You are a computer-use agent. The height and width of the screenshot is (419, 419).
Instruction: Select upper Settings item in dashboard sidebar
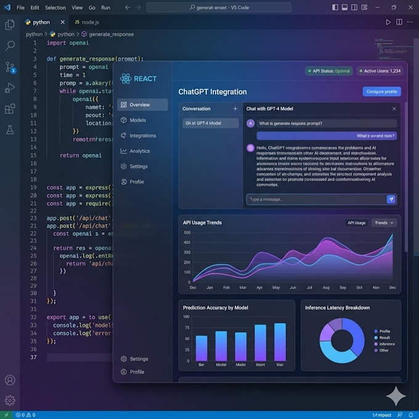142,166
